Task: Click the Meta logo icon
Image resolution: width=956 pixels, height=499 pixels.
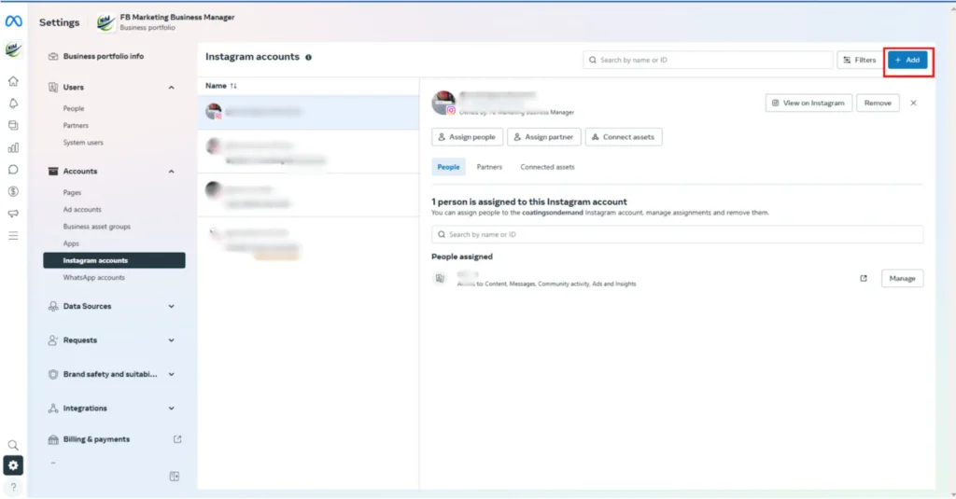Action: (x=13, y=21)
